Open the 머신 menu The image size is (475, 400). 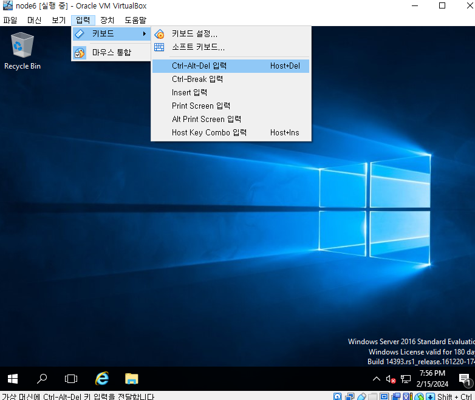pos(34,20)
